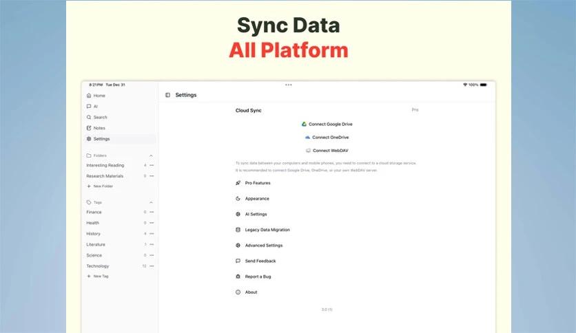576x333 pixels.
Task: Create a New Folder
Action: point(102,186)
